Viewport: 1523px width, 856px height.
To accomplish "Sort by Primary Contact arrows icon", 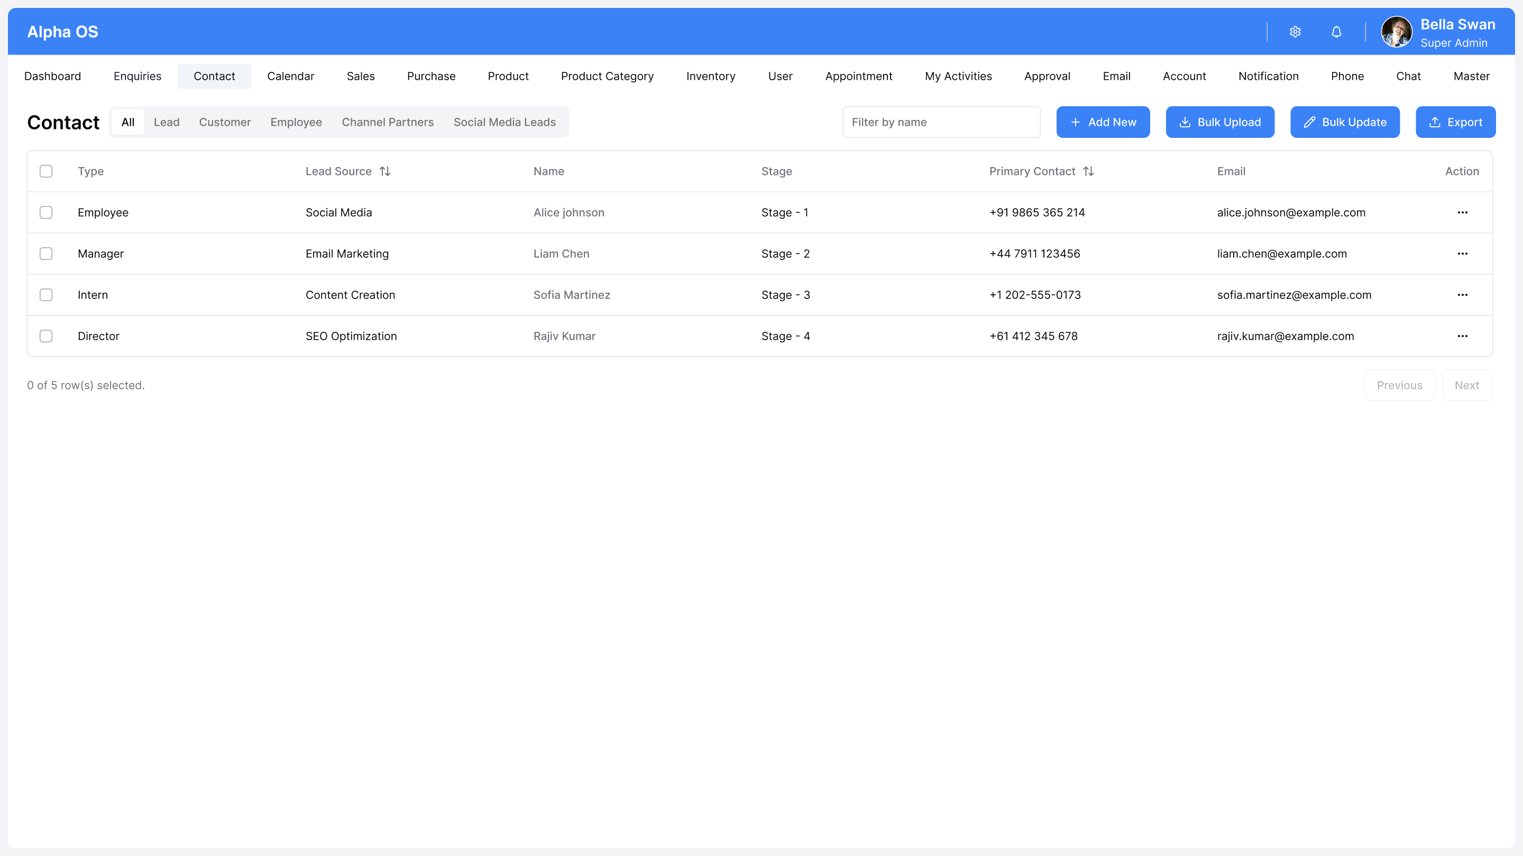I will coord(1088,171).
